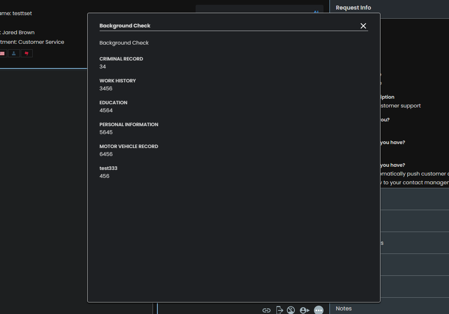Click the Criminal Record value 34
Image resolution: width=449 pixels, height=314 pixels.
[x=103, y=67]
